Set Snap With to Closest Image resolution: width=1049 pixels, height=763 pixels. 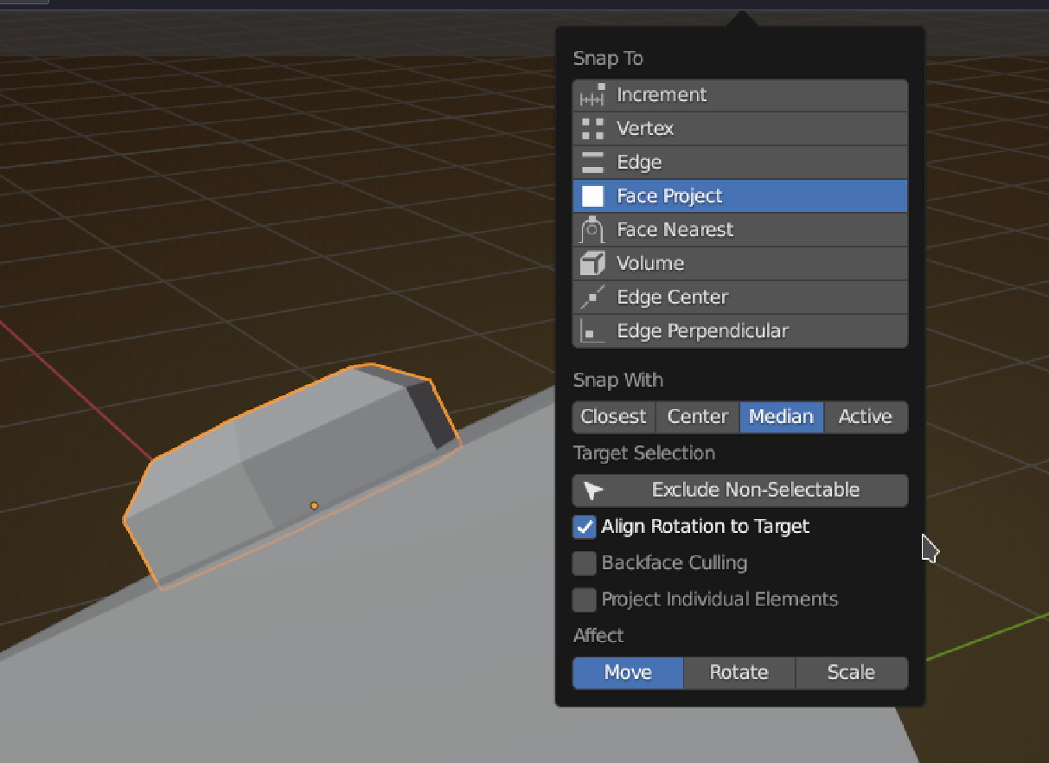point(614,417)
